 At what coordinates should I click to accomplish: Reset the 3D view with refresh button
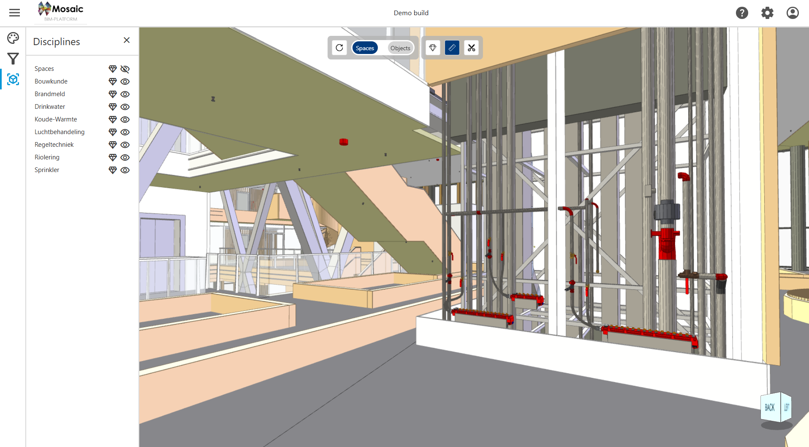[x=339, y=48]
